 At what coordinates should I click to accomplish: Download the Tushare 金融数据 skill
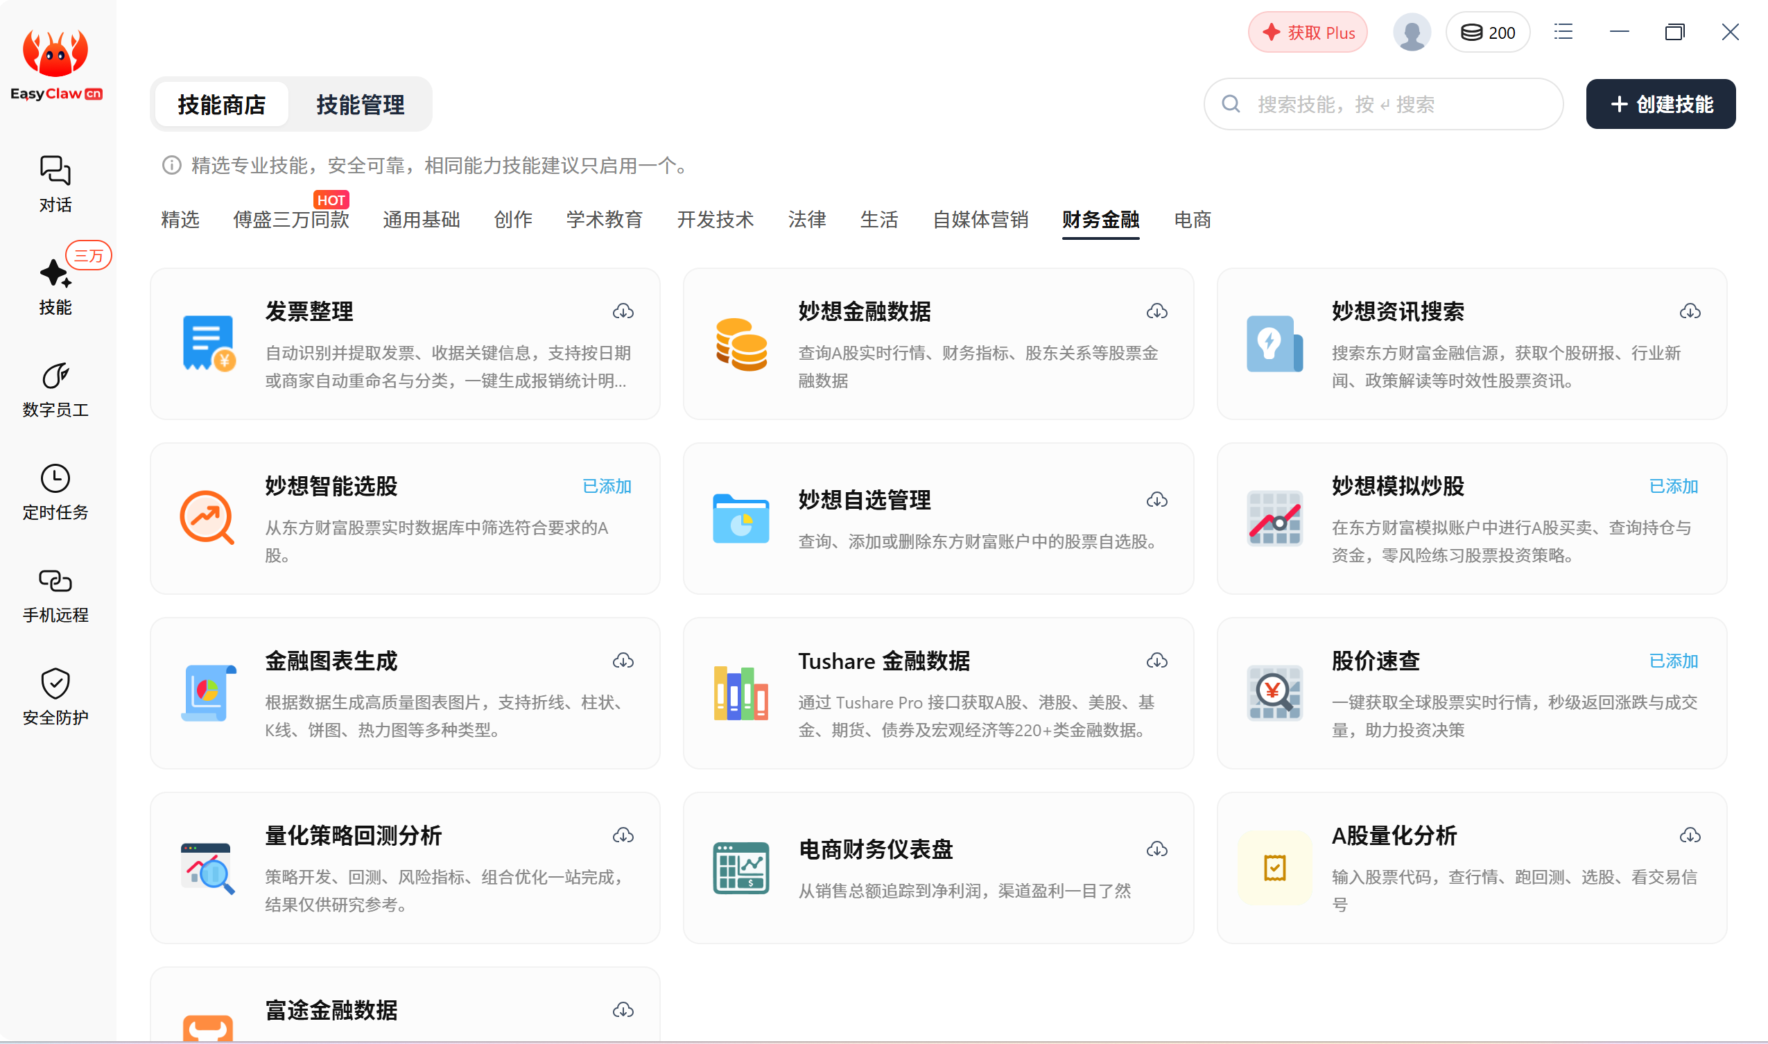pos(1156,661)
